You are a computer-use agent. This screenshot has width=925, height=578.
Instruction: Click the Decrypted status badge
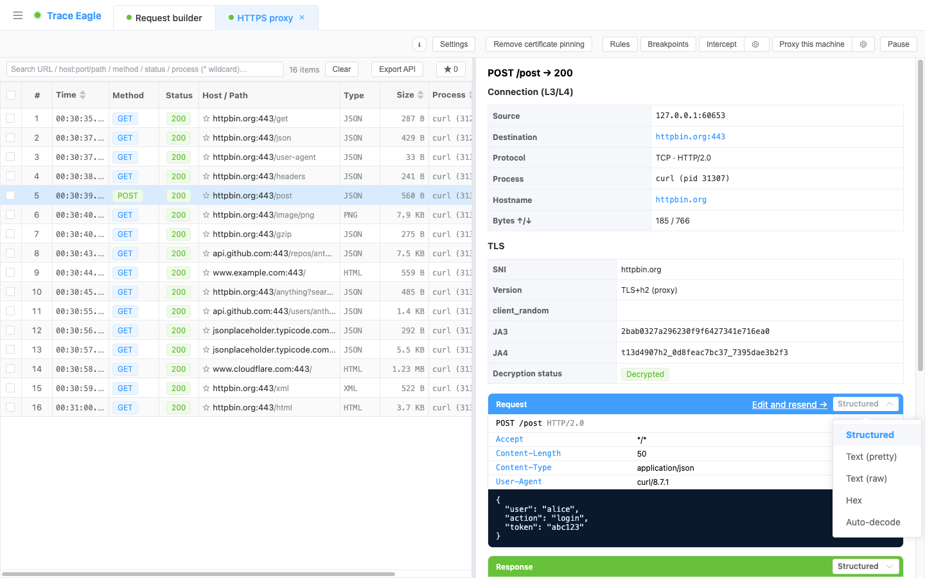coord(645,374)
